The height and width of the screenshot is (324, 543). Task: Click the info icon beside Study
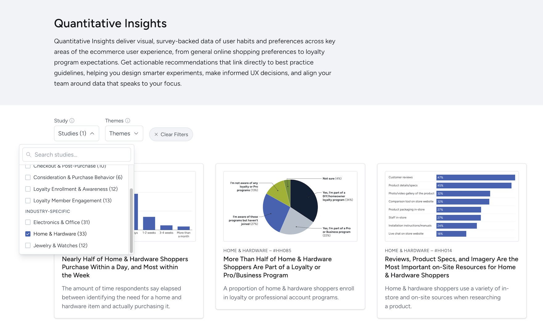point(72,121)
